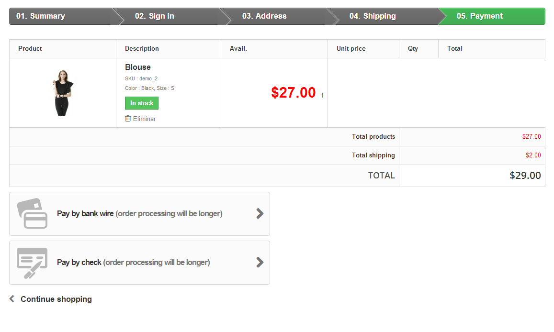This screenshot has height=332, width=554.
Task: Click the Eliminar link to remove item
Action: pos(144,119)
